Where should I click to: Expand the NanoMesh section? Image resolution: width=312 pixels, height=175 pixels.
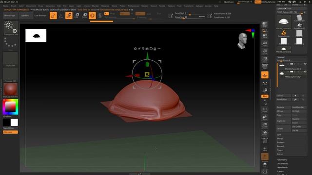282,167
